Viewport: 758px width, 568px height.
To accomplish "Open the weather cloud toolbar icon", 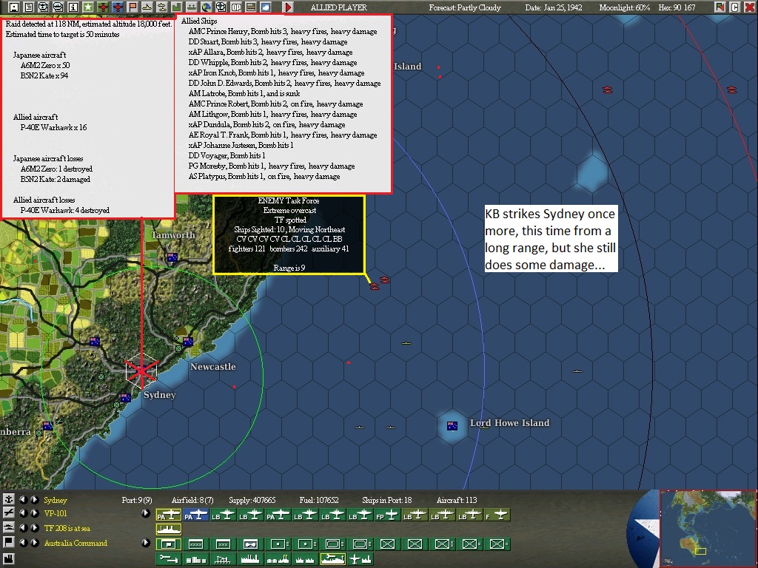I will tap(266, 7).
